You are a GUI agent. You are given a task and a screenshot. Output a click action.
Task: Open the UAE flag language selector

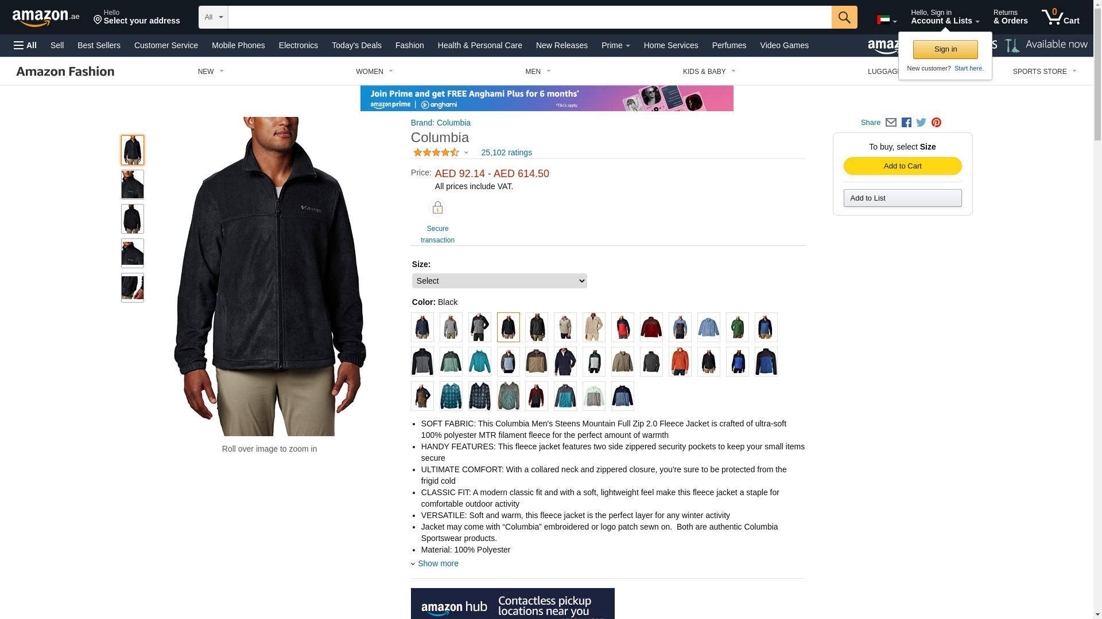[887, 20]
